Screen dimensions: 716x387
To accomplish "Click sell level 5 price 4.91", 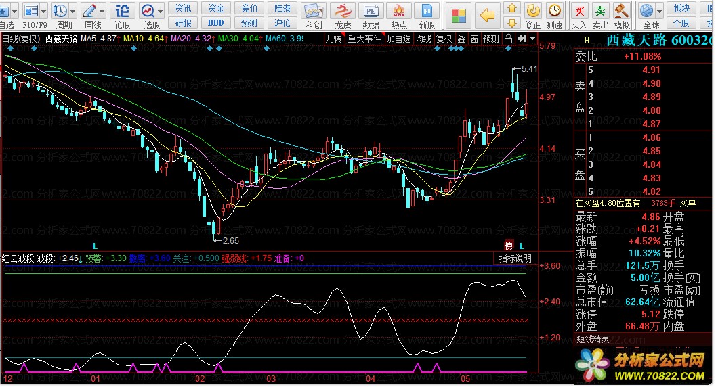I will pyautogui.click(x=651, y=70).
